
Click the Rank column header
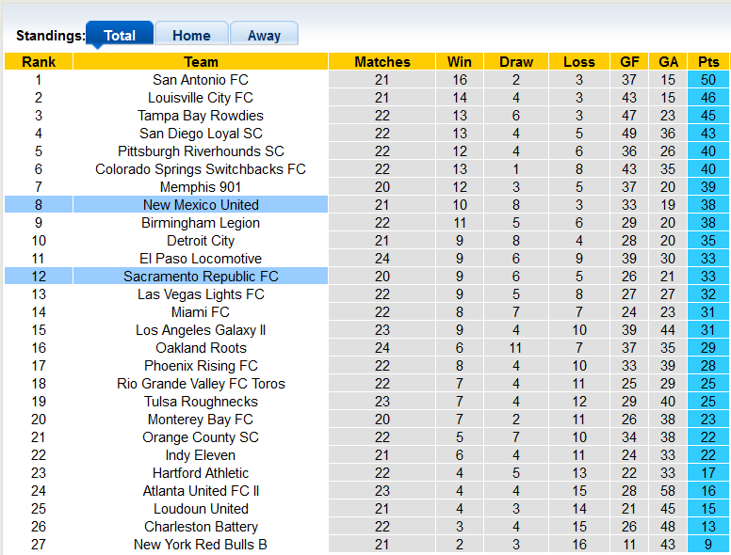(39, 62)
